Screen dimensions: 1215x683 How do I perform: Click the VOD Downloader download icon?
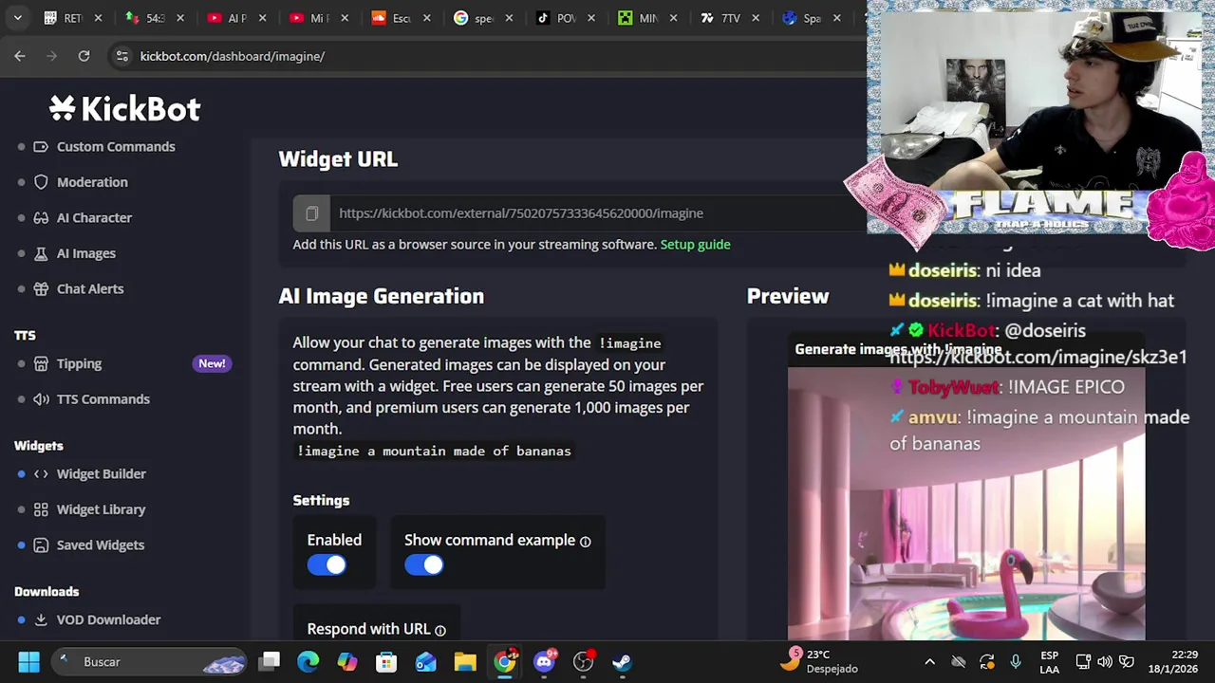pos(41,619)
